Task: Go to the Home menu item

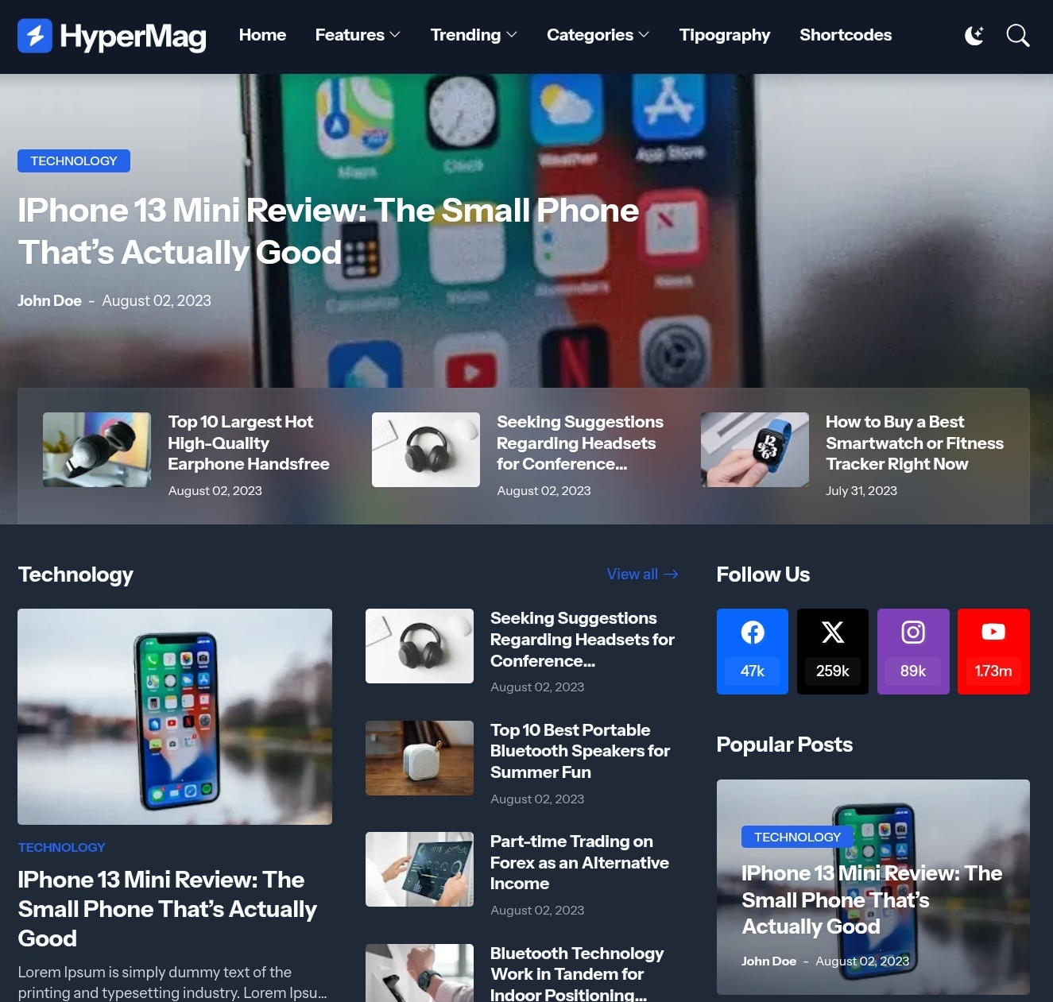Action: pos(262,35)
